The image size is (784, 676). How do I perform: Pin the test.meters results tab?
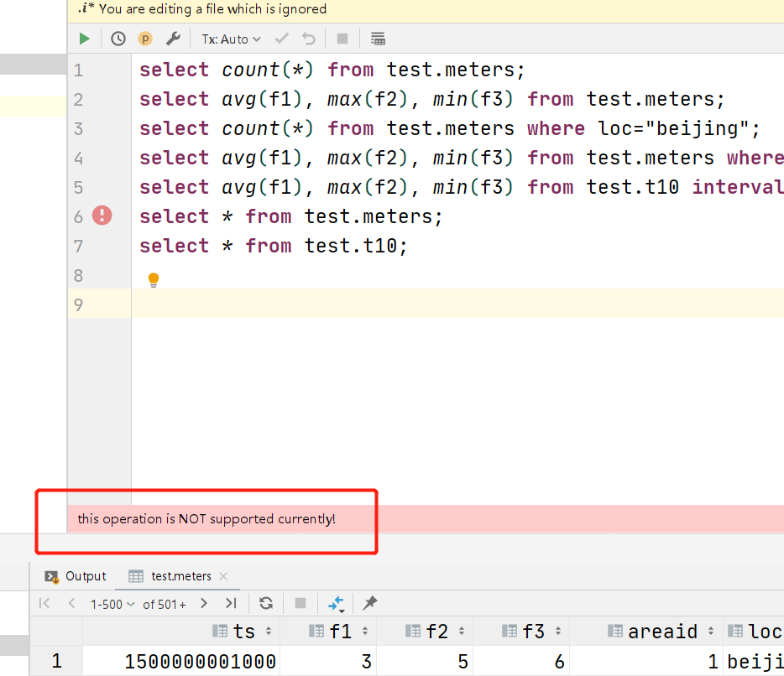(x=369, y=603)
